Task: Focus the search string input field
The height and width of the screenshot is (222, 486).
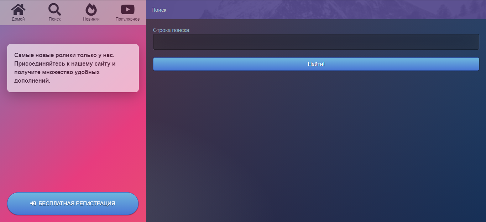Action: (316, 42)
